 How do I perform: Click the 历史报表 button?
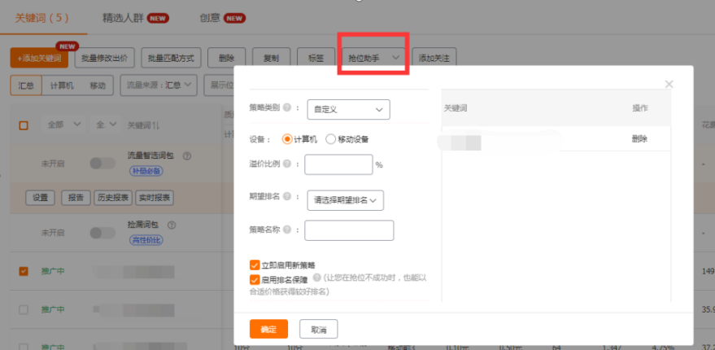coord(113,198)
